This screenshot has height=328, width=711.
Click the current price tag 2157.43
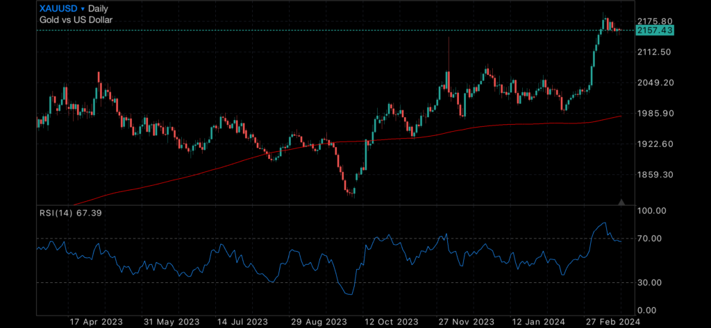tap(655, 31)
